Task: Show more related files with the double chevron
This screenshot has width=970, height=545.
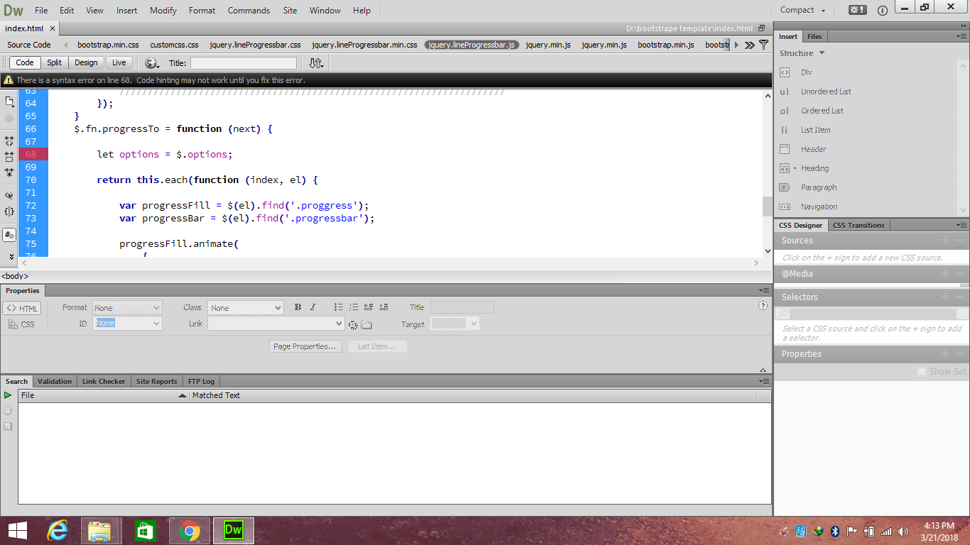Action: pyautogui.click(x=749, y=45)
